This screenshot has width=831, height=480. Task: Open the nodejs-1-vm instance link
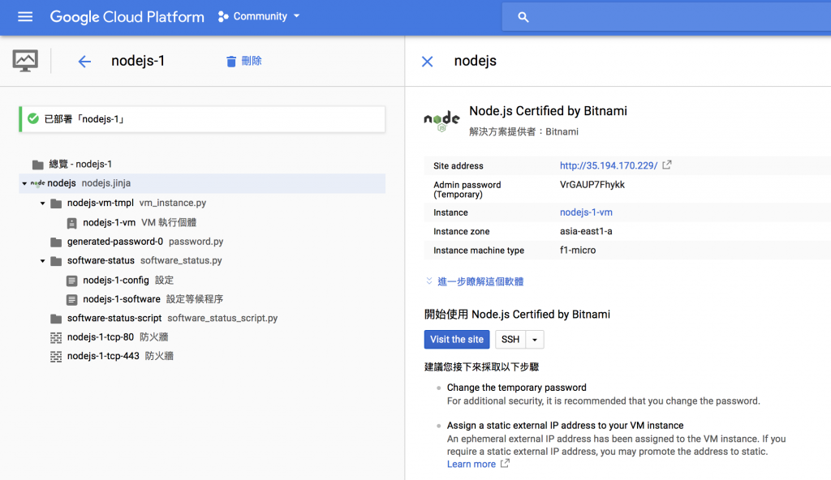point(586,212)
